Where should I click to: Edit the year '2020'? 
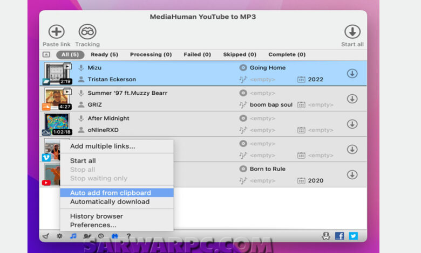coord(316,181)
